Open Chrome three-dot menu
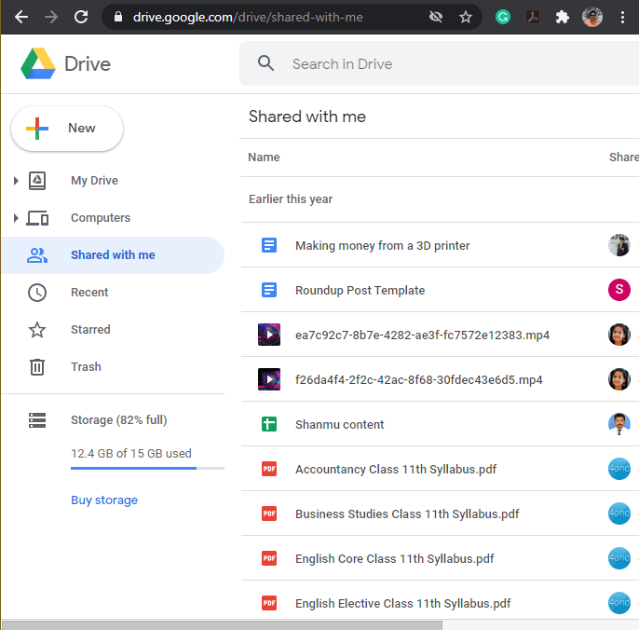This screenshot has height=630, width=639. (622, 17)
